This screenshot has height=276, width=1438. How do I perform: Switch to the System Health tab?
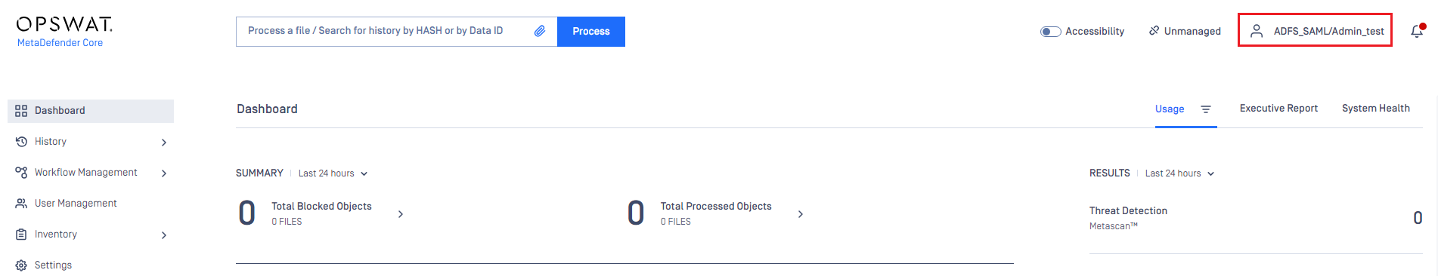pyautogui.click(x=1376, y=109)
